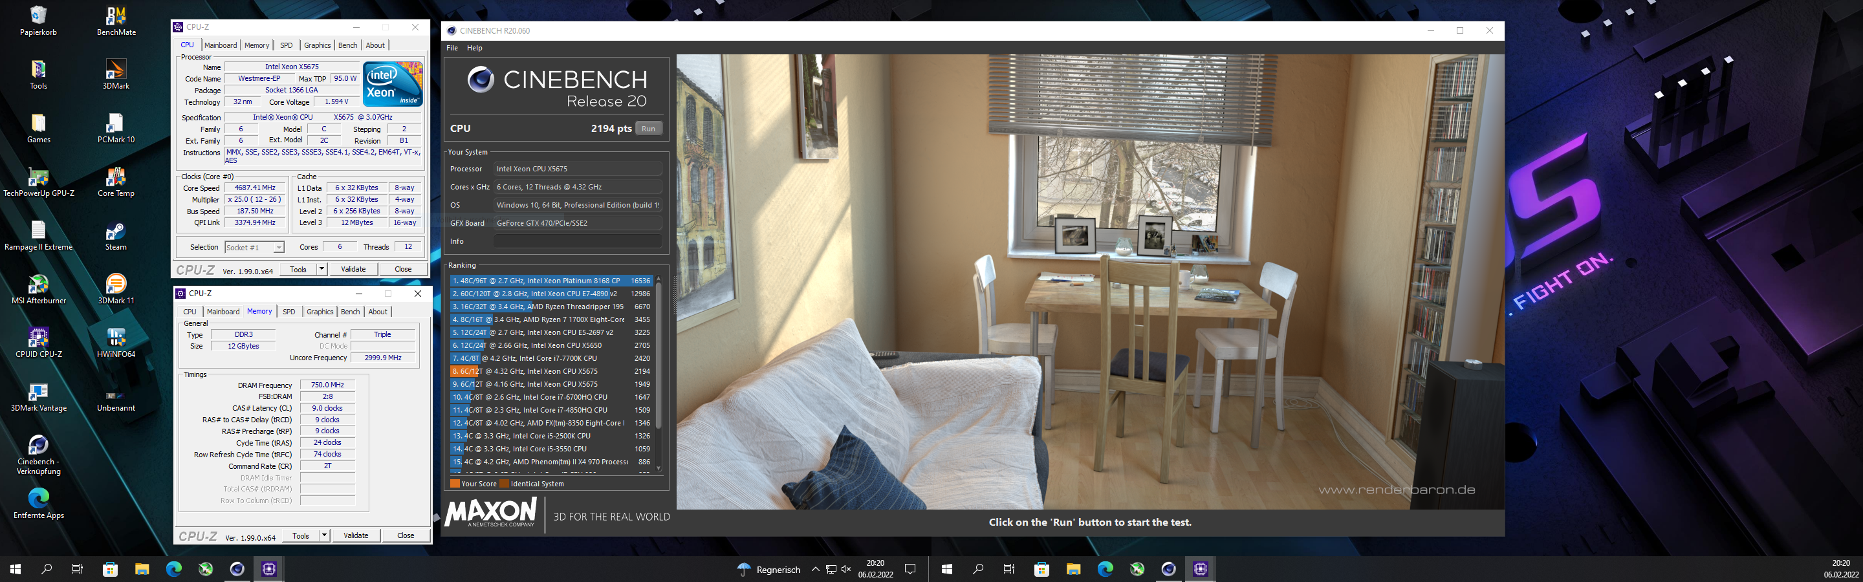The image size is (1863, 582).
Task: Select the MSI Afterburner desktop icon
Action: (x=38, y=289)
